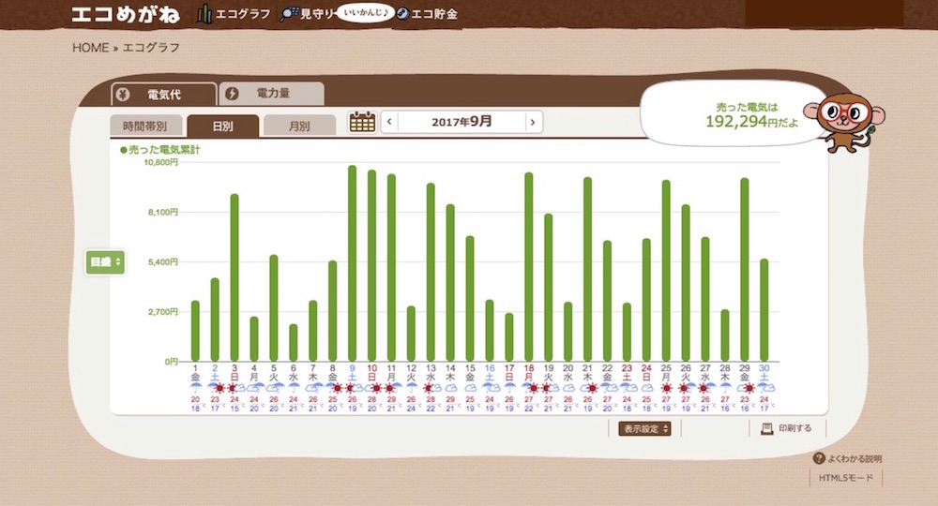Screen dimensions: 938x506
Task: Click the day 10 日 date label
Action: (x=371, y=373)
